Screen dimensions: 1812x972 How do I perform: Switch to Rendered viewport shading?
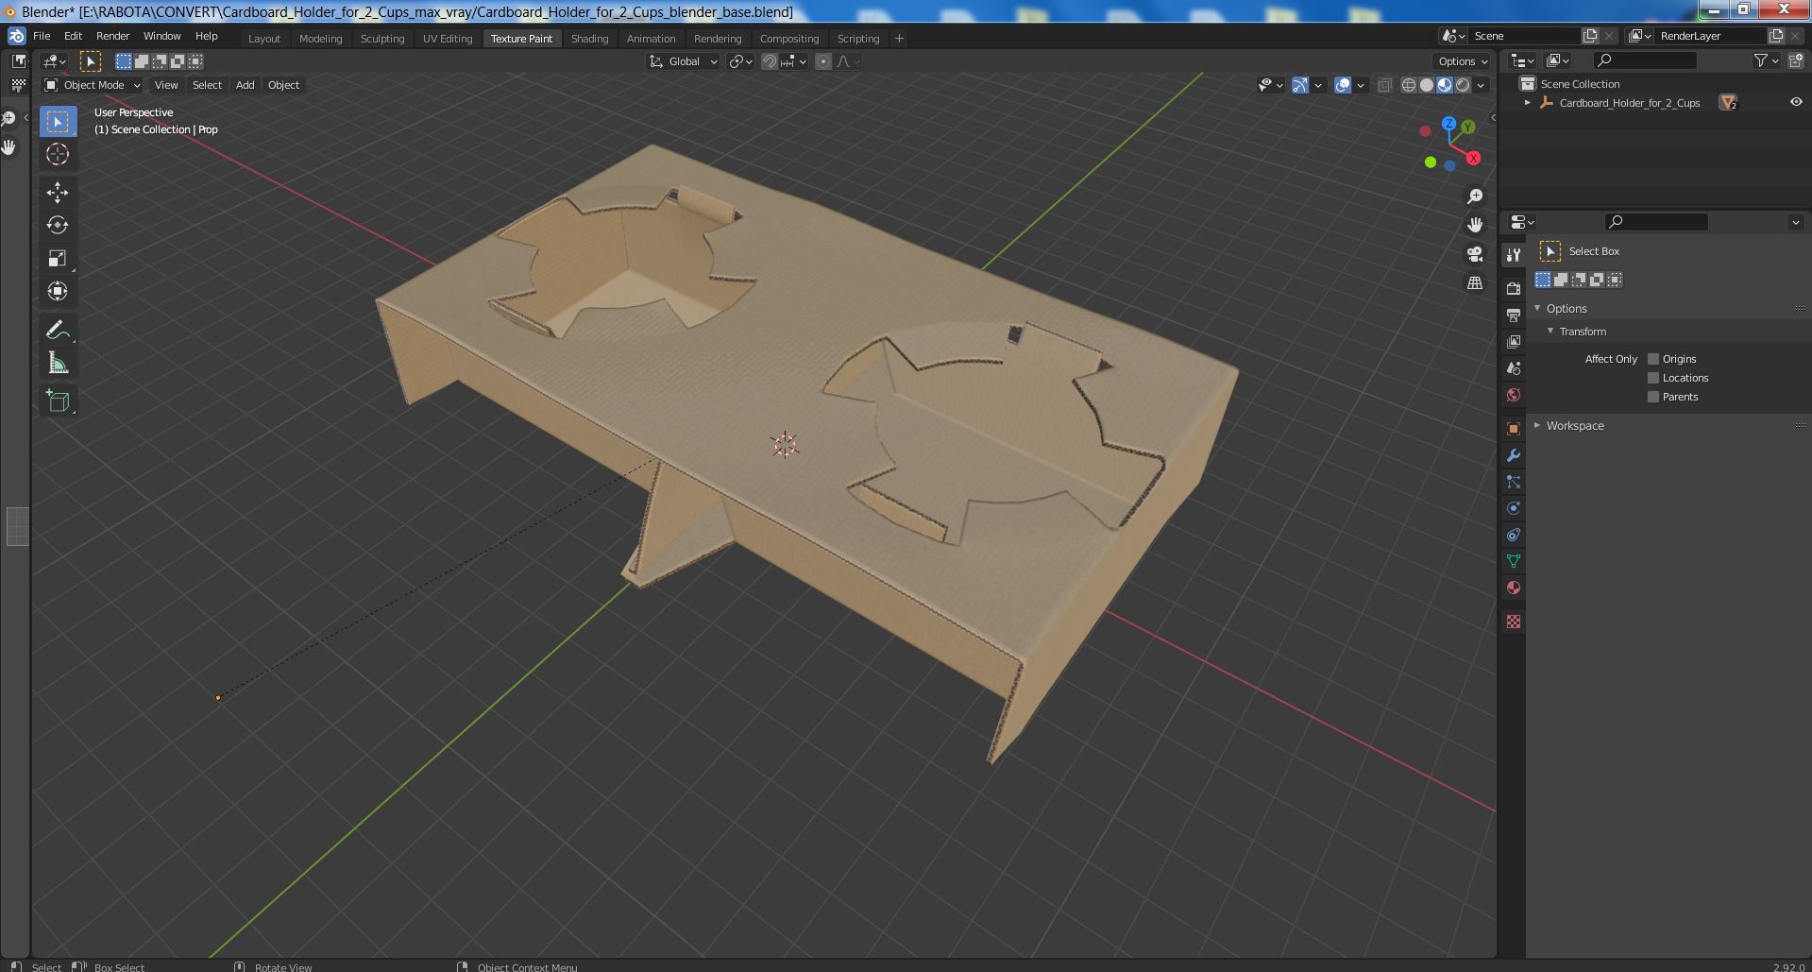(x=1463, y=85)
